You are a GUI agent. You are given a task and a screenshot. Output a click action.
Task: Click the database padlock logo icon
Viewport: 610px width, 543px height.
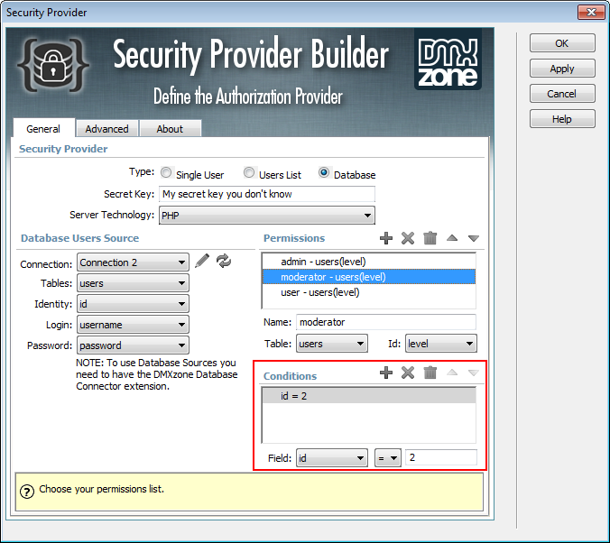(53, 65)
